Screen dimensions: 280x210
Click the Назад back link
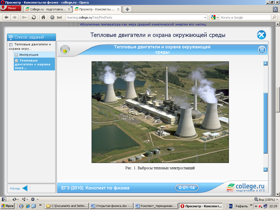click(15, 188)
